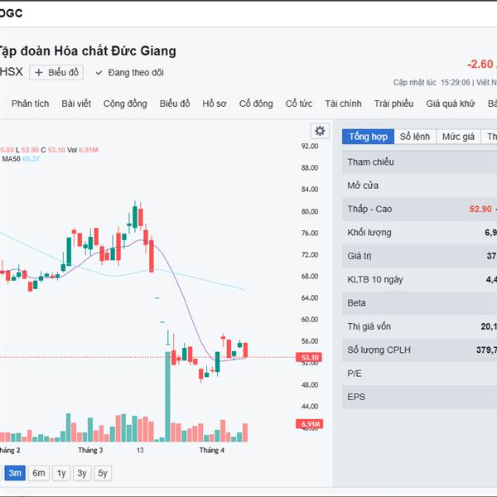Open the chart settings gear icon

pyautogui.click(x=320, y=131)
